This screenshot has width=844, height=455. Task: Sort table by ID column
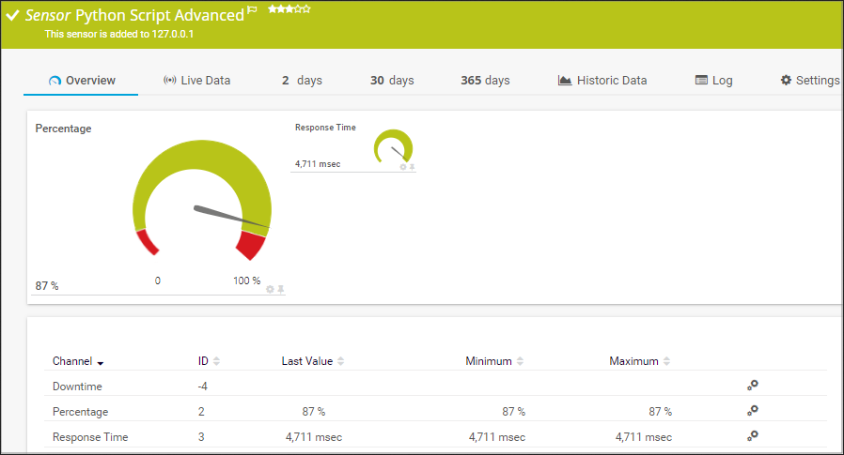tap(216, 361)
